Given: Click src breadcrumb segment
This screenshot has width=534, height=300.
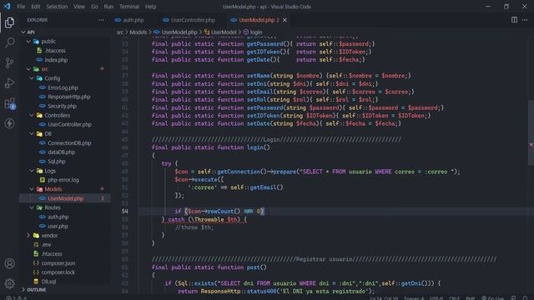Looking at the screenshot, I should point(120,32).
